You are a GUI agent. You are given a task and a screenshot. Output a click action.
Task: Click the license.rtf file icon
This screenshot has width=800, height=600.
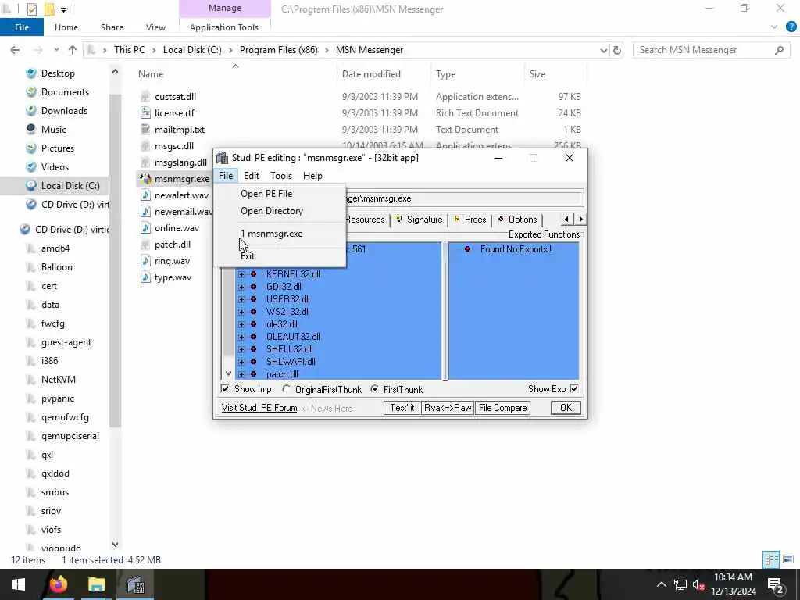point(145,112)
